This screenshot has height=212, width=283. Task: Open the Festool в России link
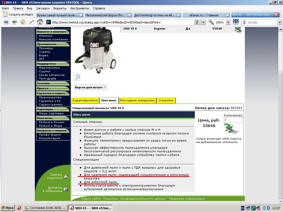[52, 122]
